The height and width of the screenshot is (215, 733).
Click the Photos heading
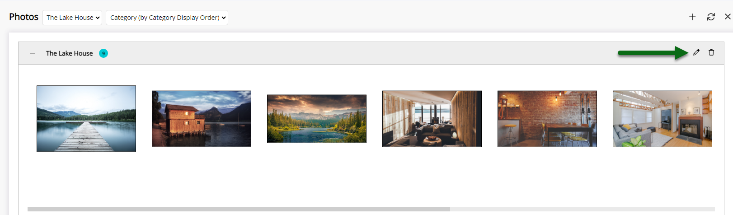pyautogui.click(x=23, y=17)
